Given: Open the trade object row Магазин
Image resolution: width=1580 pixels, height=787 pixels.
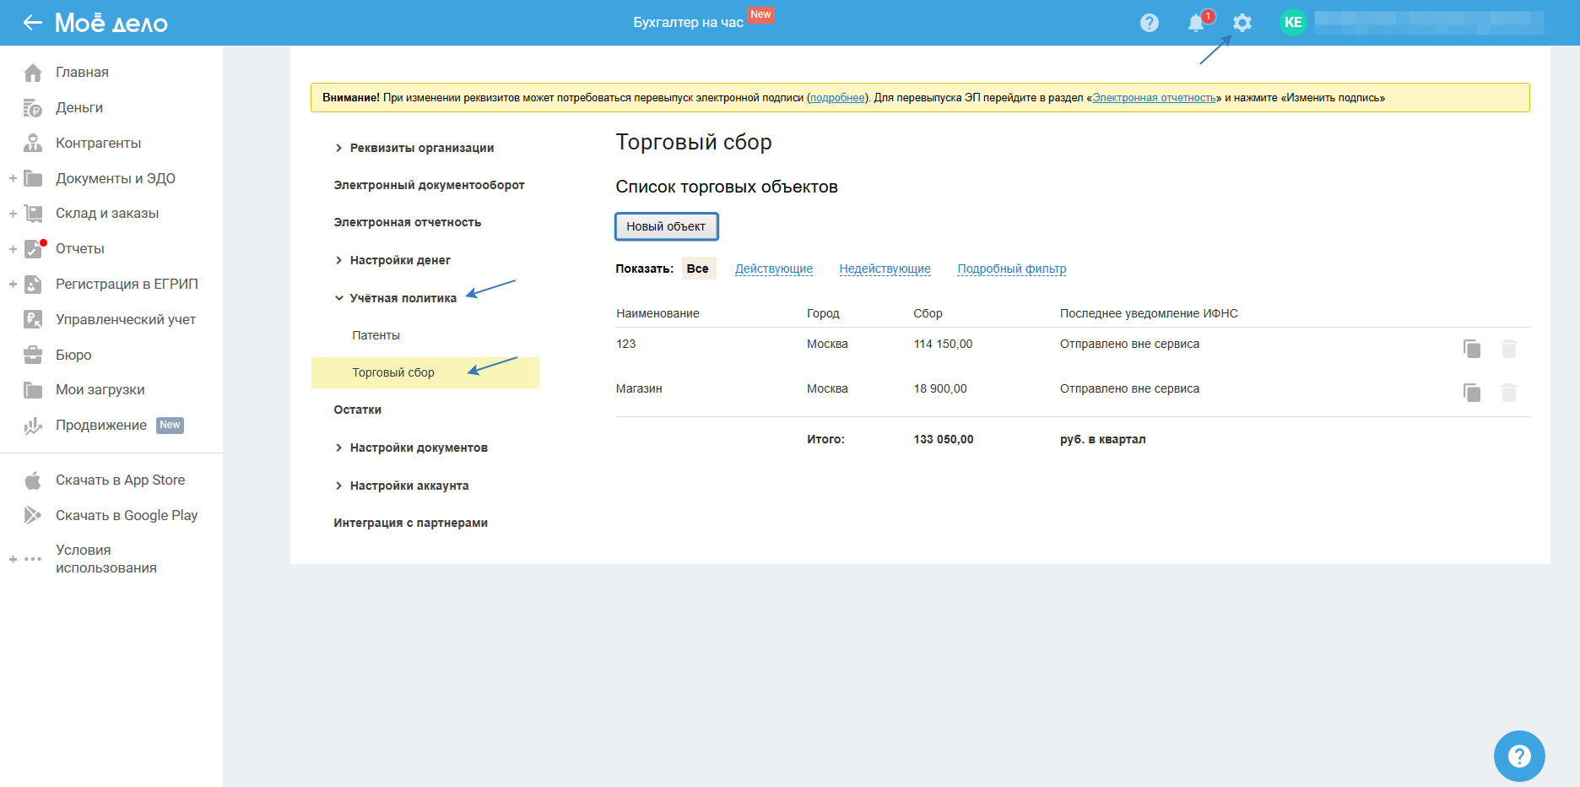Looking at the screenshot, I should coord(639,388).
